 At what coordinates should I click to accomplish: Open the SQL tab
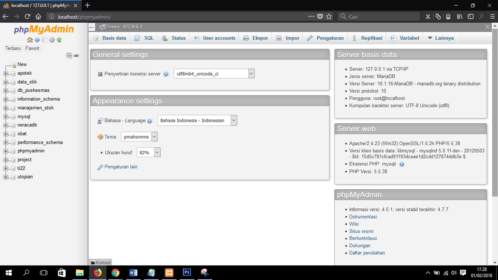144,38
